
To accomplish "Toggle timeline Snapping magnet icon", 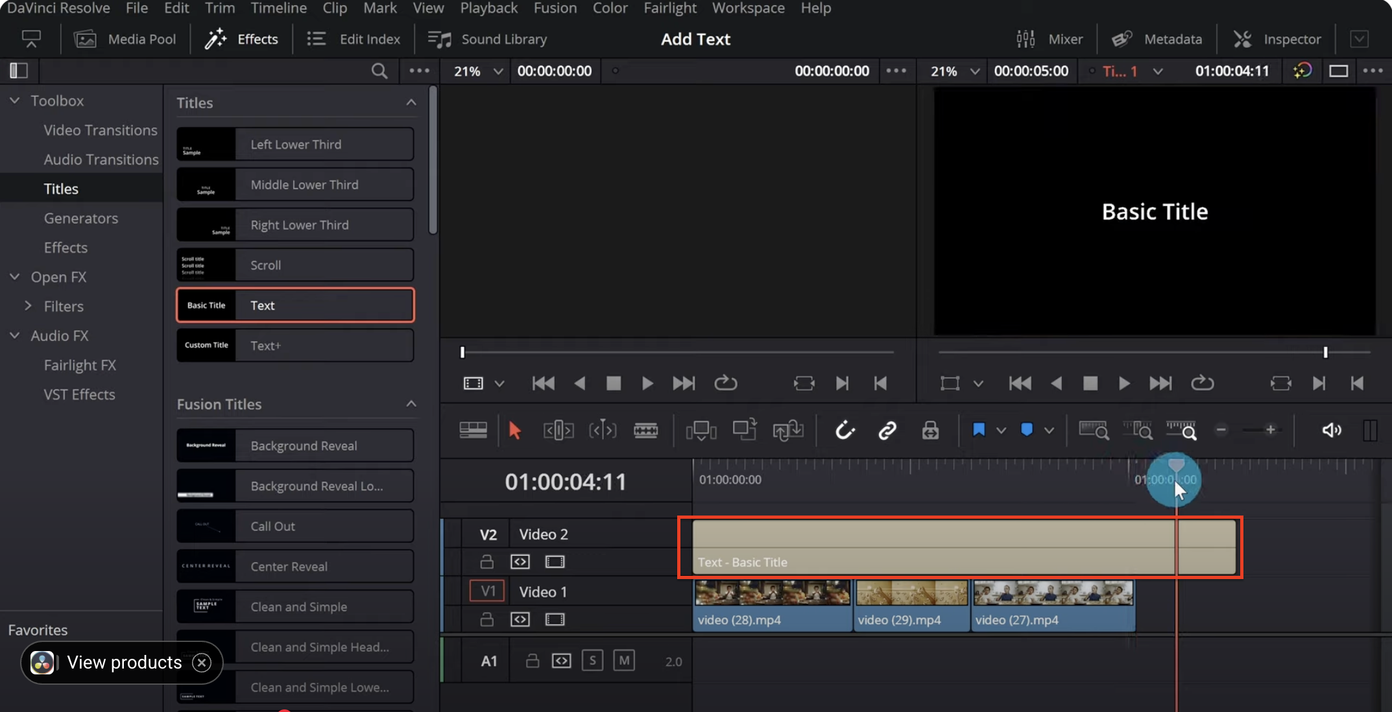I will [x=845, y=430].
